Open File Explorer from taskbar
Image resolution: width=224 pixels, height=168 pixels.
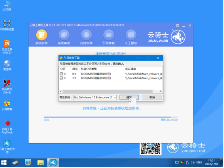coord(40,163)
